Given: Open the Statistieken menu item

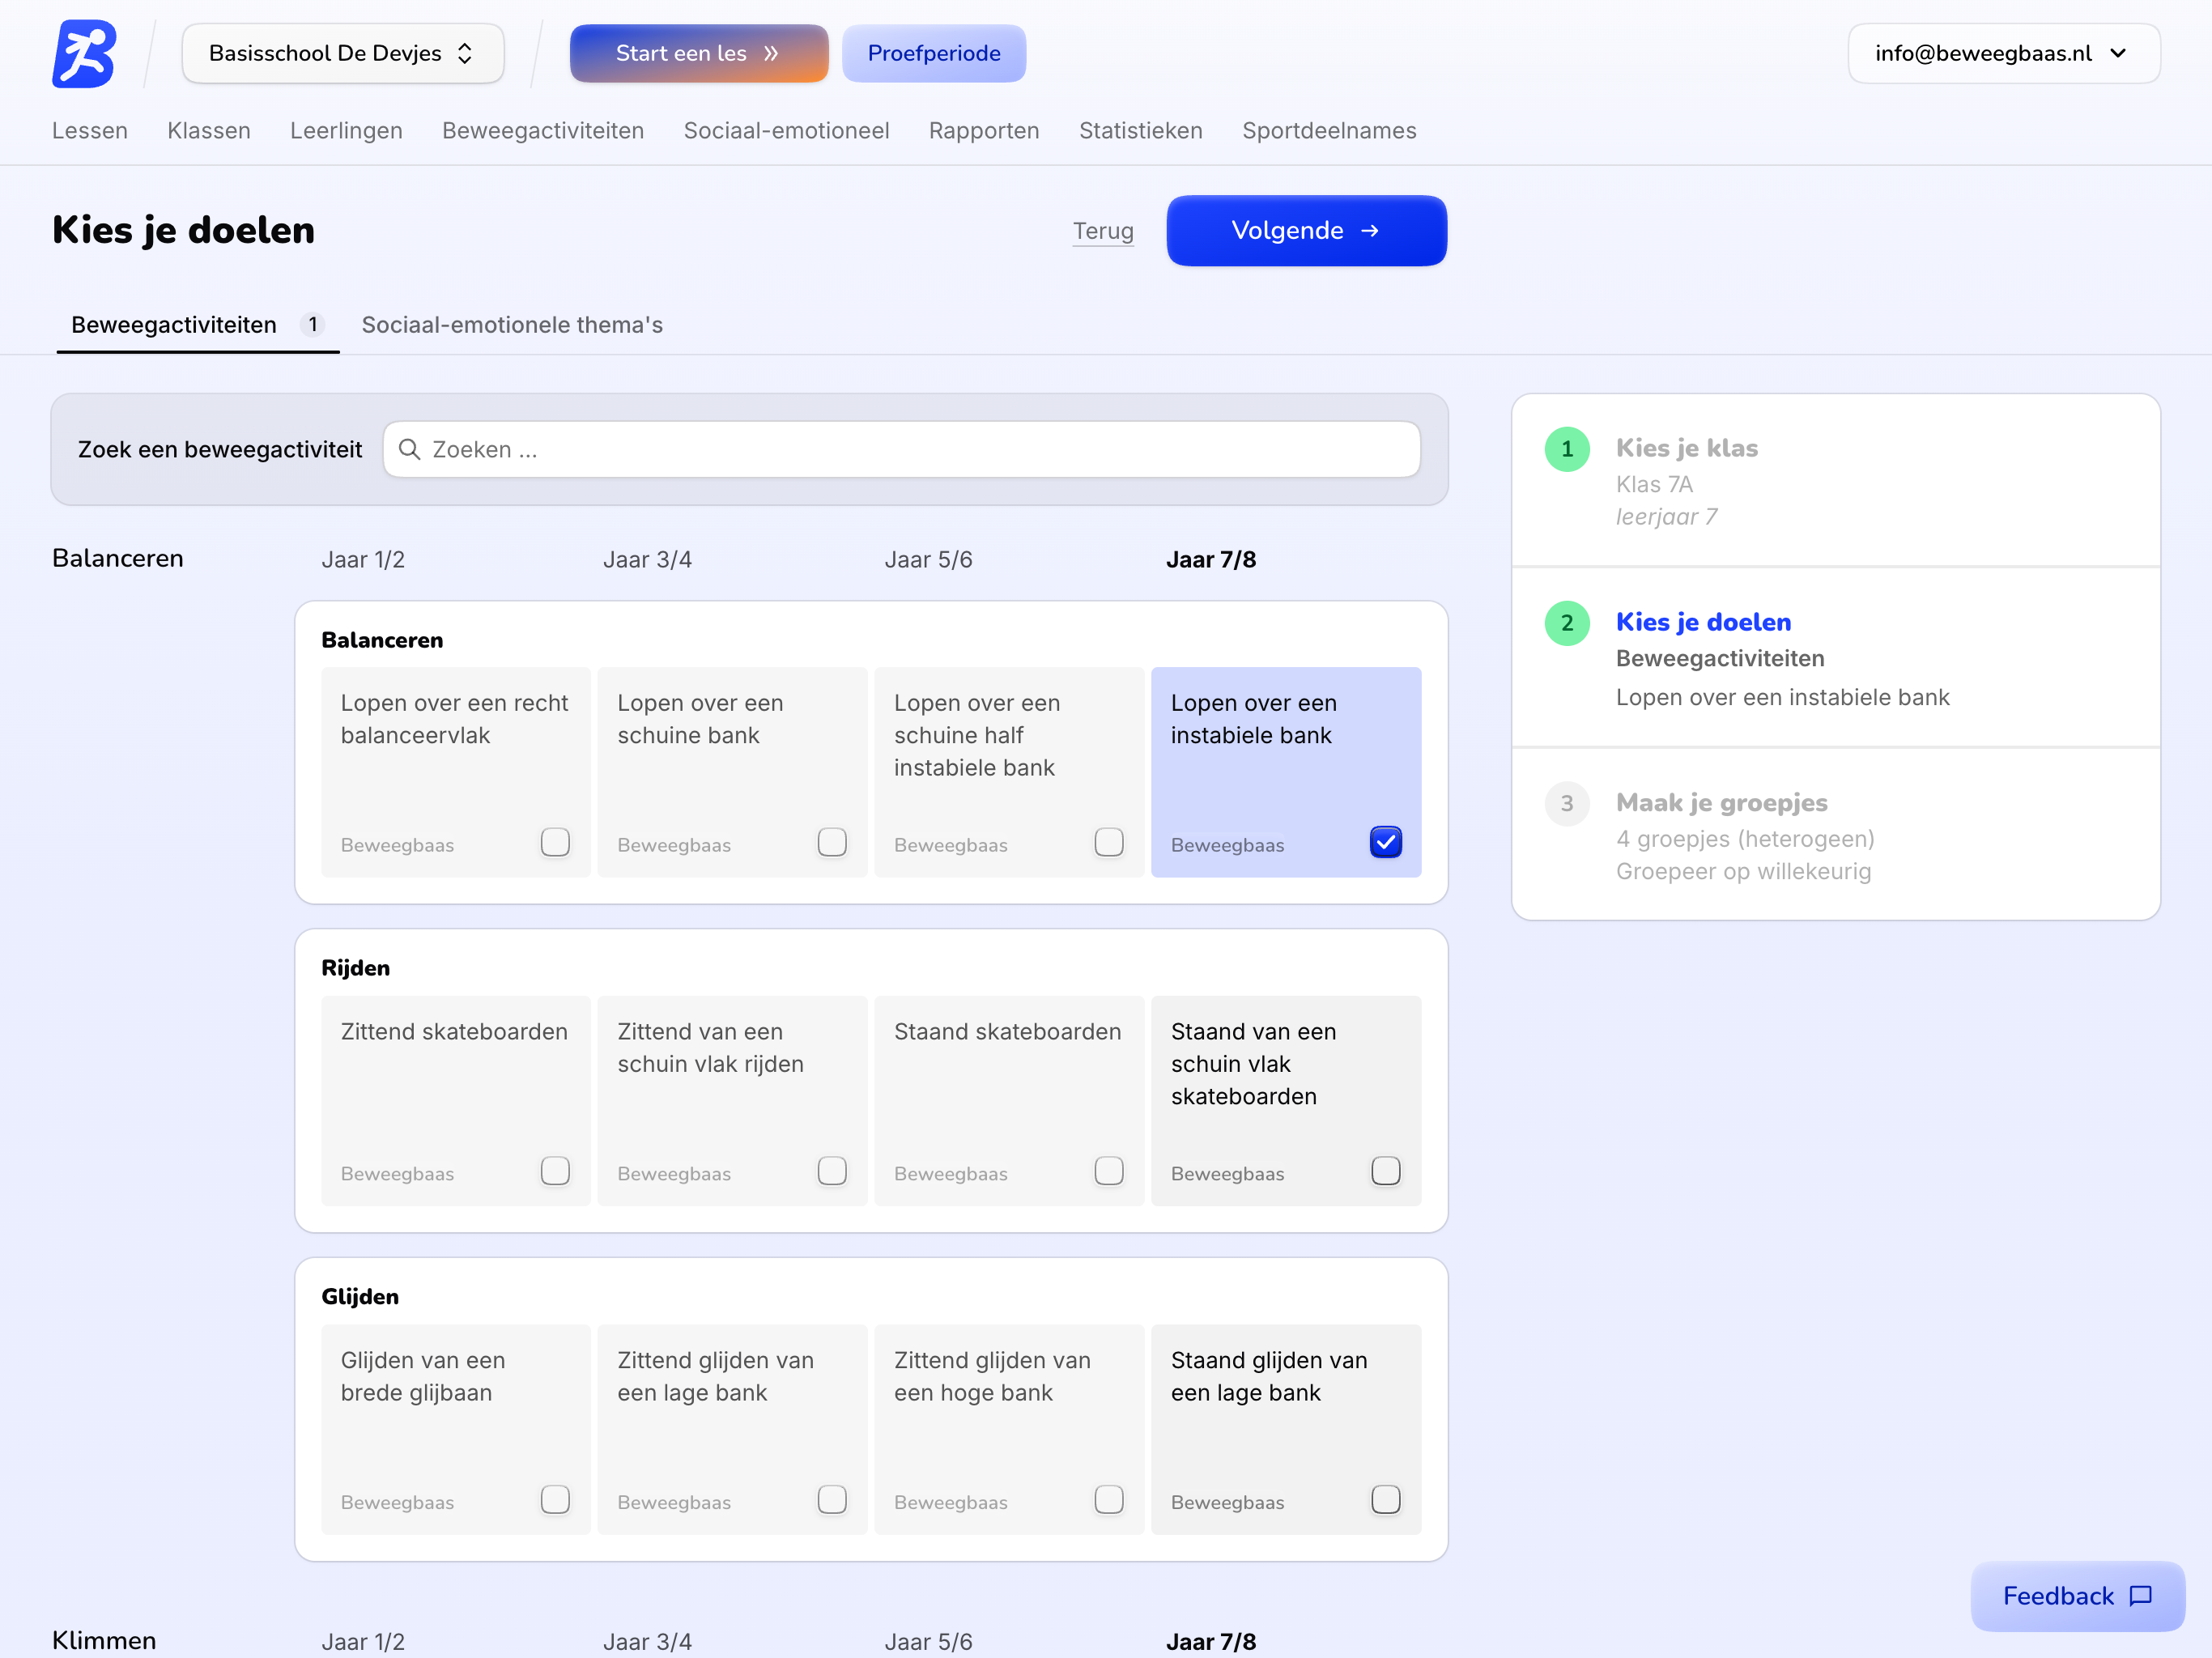Looking at the screenshot, I should tap(1140, 131).
